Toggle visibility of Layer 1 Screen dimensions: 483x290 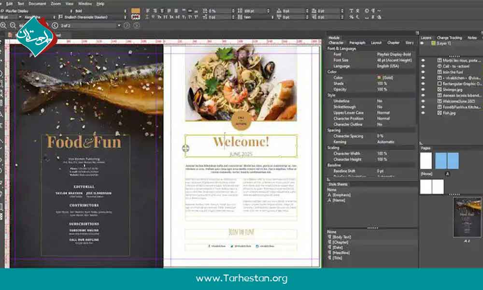(423, 43)
